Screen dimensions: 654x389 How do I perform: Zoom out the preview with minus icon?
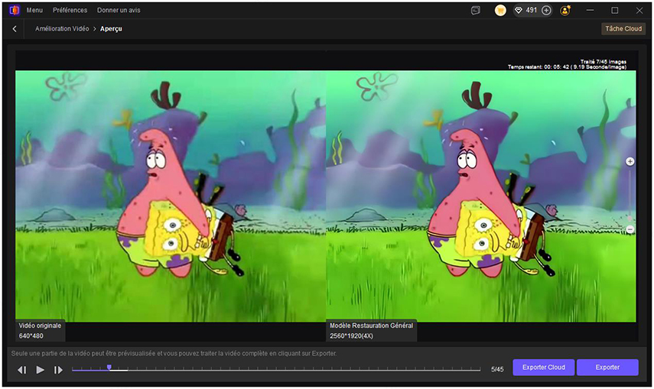click(x=630, y=229)
